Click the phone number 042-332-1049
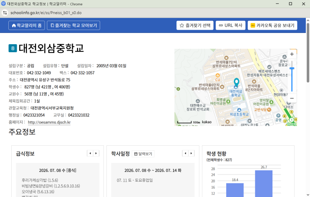The width and height of the screenshot is (310, 197). 39,73
